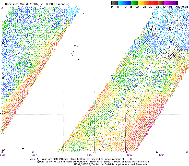The image size is (189, 166).
Task: Click the gray 0–5 knots legend segment
Action: 114,3
